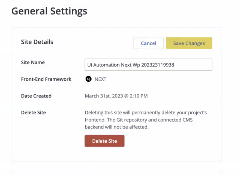Click the partially visible card below Site Details
240x177 pixels.
[x=116, y=174]
